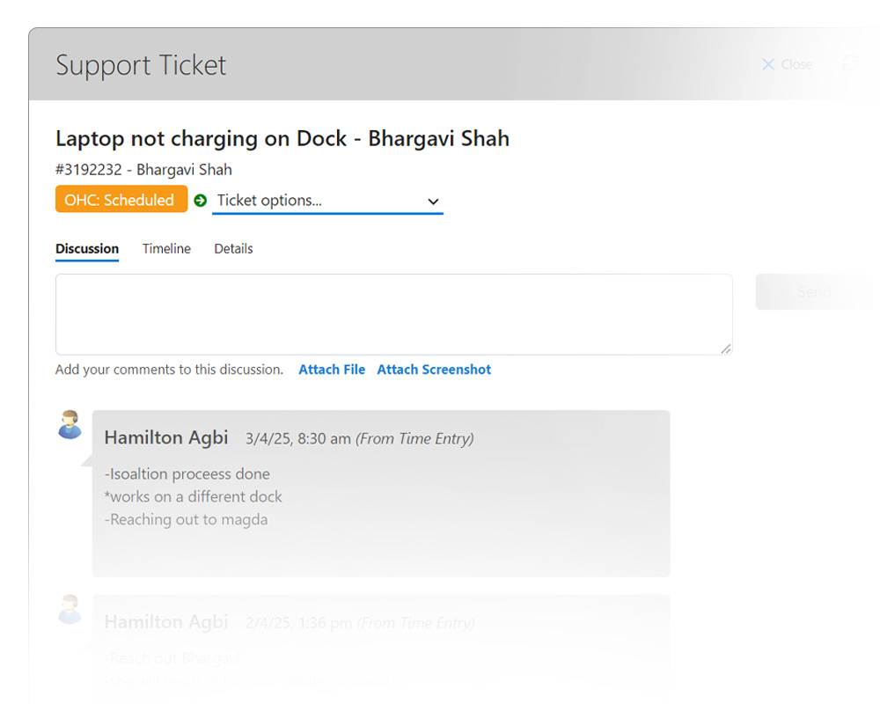Click the faded avatar on the 2/4/25 comment
880x704 pixels.
tap(70, 609)
